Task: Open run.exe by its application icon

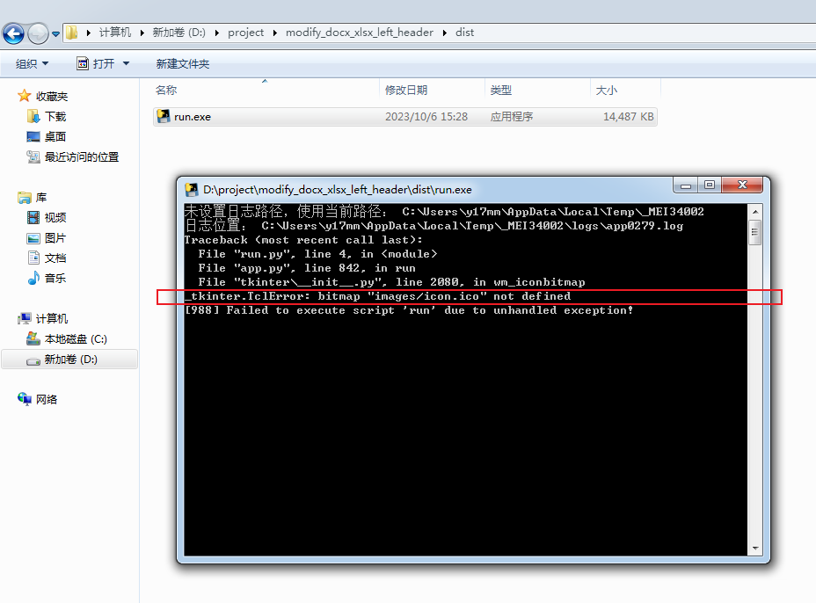Action: coord(164,115)
